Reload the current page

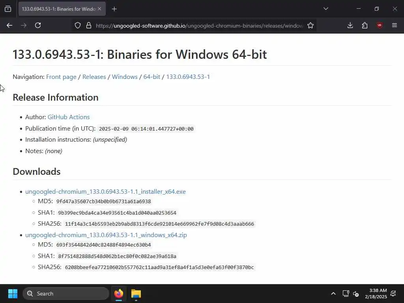(38, 25)
